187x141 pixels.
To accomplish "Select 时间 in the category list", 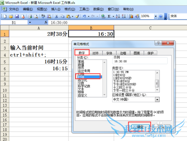I will click(90, 77).
